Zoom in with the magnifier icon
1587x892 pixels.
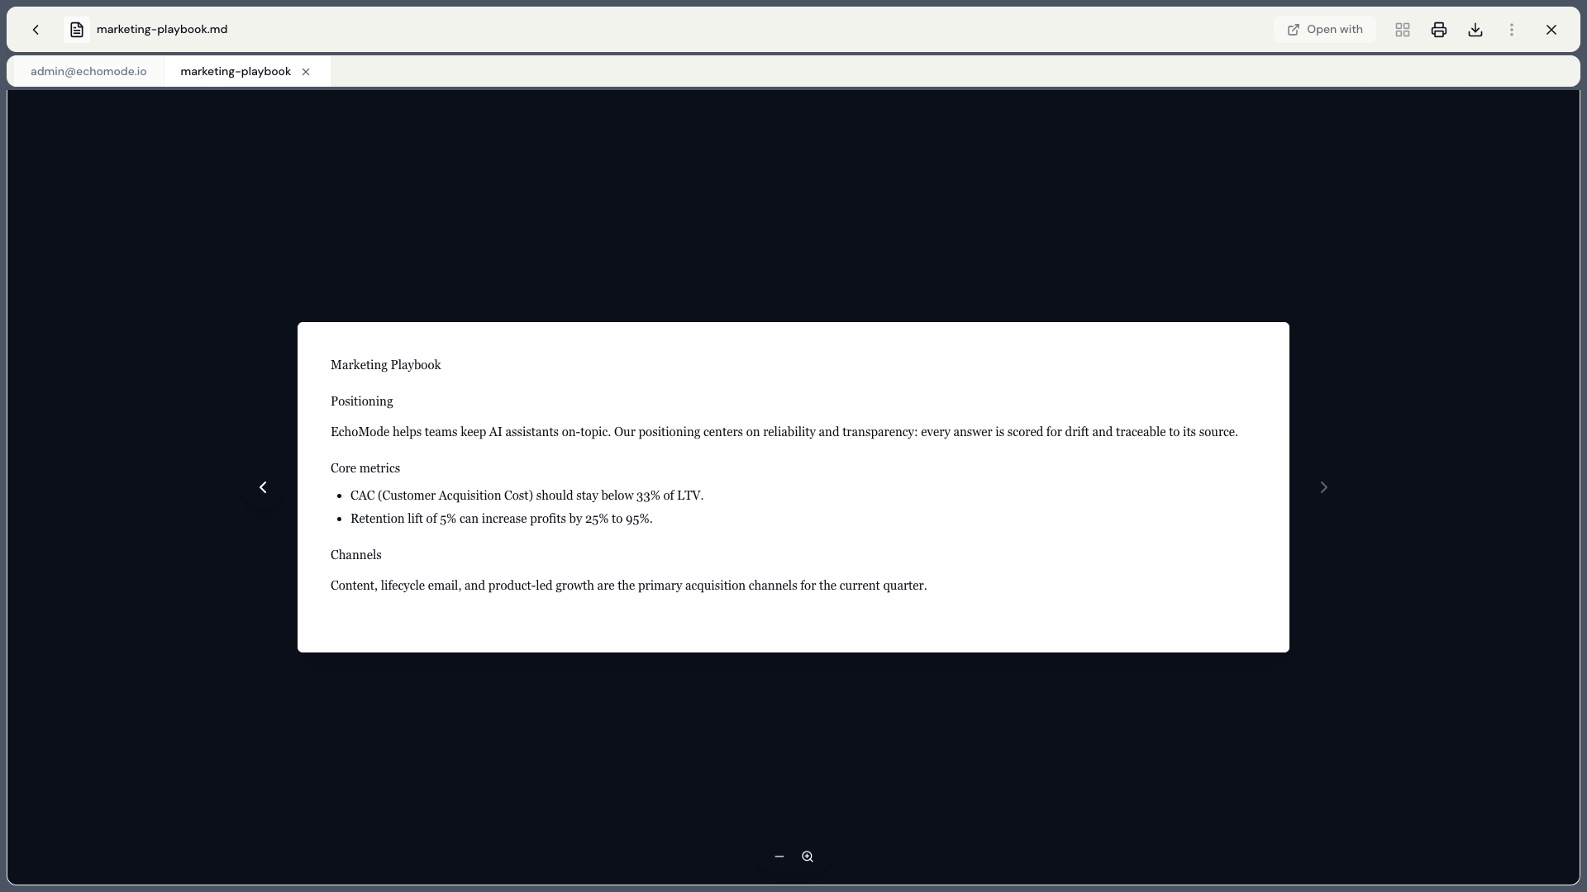pyautogui.click(x=808, y=856)
